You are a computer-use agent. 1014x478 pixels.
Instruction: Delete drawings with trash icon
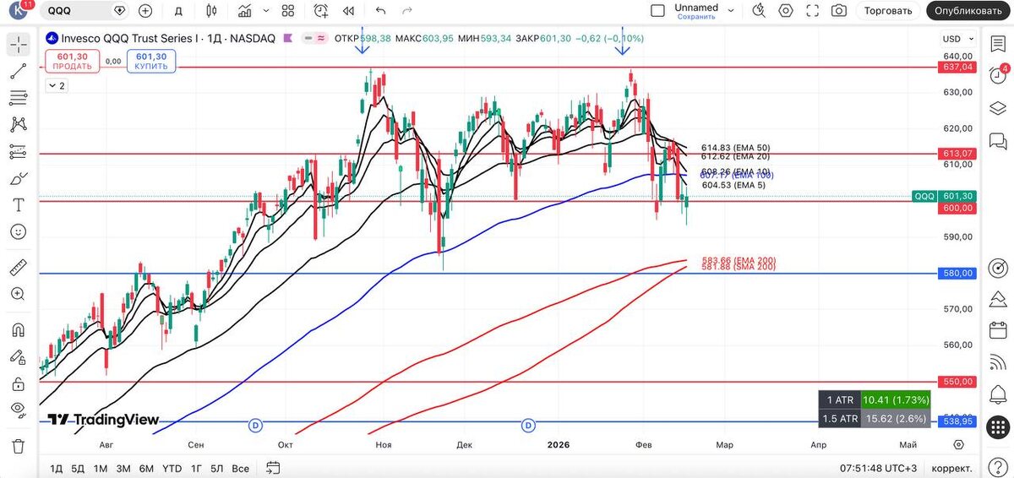click(18, 446)
